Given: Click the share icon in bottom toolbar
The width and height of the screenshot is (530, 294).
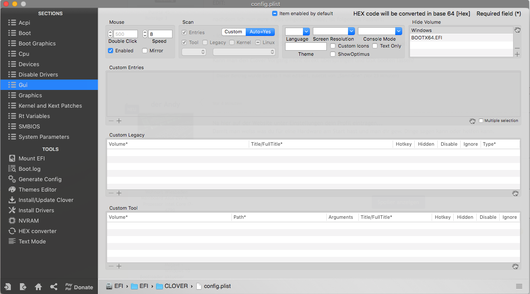Looking at the screenshot, I should pyautogui.click(x=54, y=287).
